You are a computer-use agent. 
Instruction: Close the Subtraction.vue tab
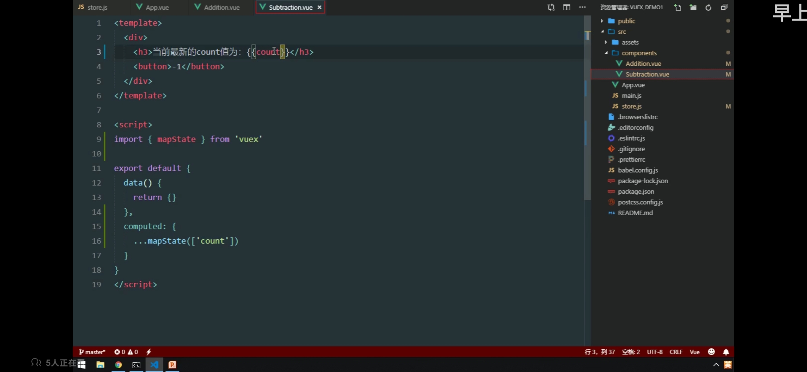pyautogui.click(x=319, y=7)
